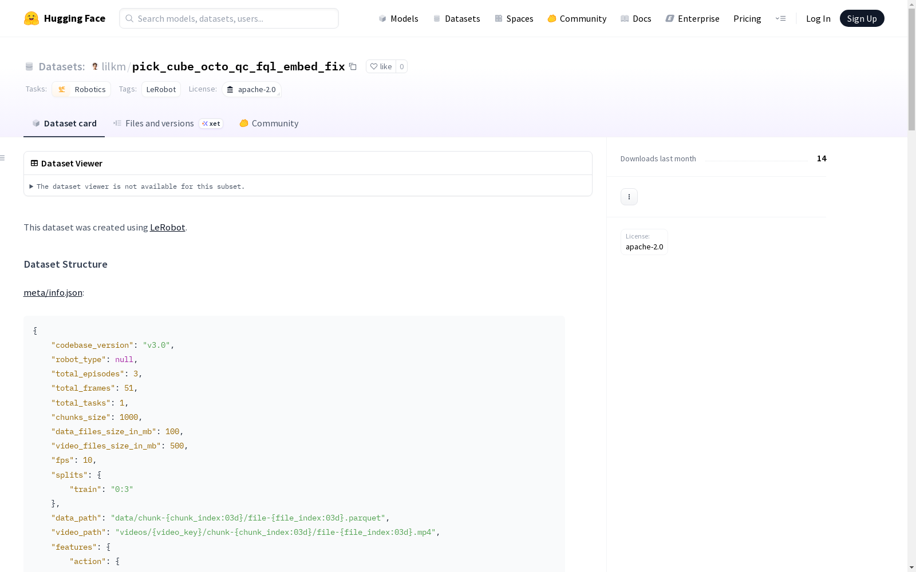Viewport: 916px width, 572px height.
Task: Click the Robotics task tag
Action: (81, 89)
